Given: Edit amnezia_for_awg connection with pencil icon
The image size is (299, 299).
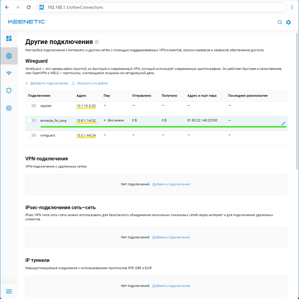Looking at the screenshot, I should click(x=283, y=124).
